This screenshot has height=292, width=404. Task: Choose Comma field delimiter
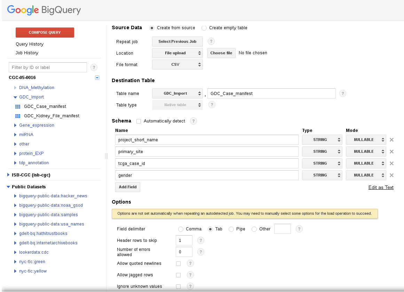(181, 229)
